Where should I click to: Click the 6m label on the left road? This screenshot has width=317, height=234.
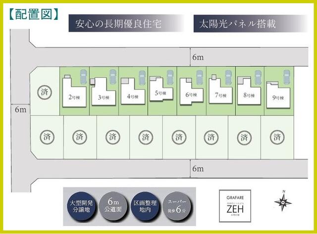(21, 110)
